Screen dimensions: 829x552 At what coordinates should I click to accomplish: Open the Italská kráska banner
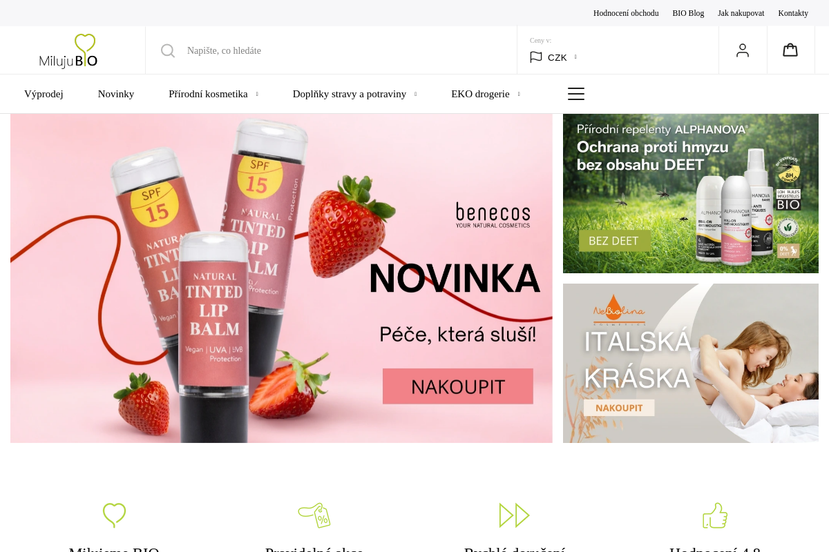tap(691, 363)
